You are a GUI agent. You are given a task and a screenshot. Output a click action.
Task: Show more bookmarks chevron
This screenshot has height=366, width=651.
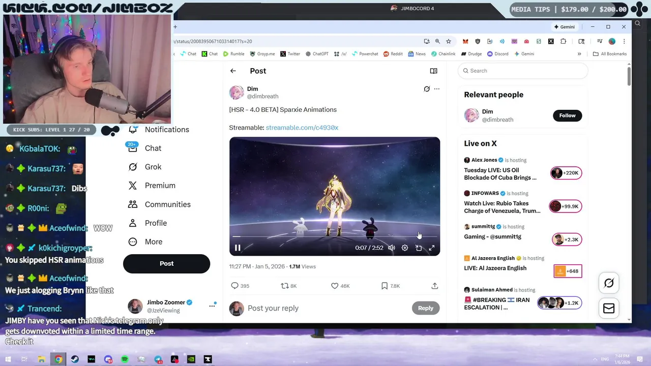click(x=579, y=54)
